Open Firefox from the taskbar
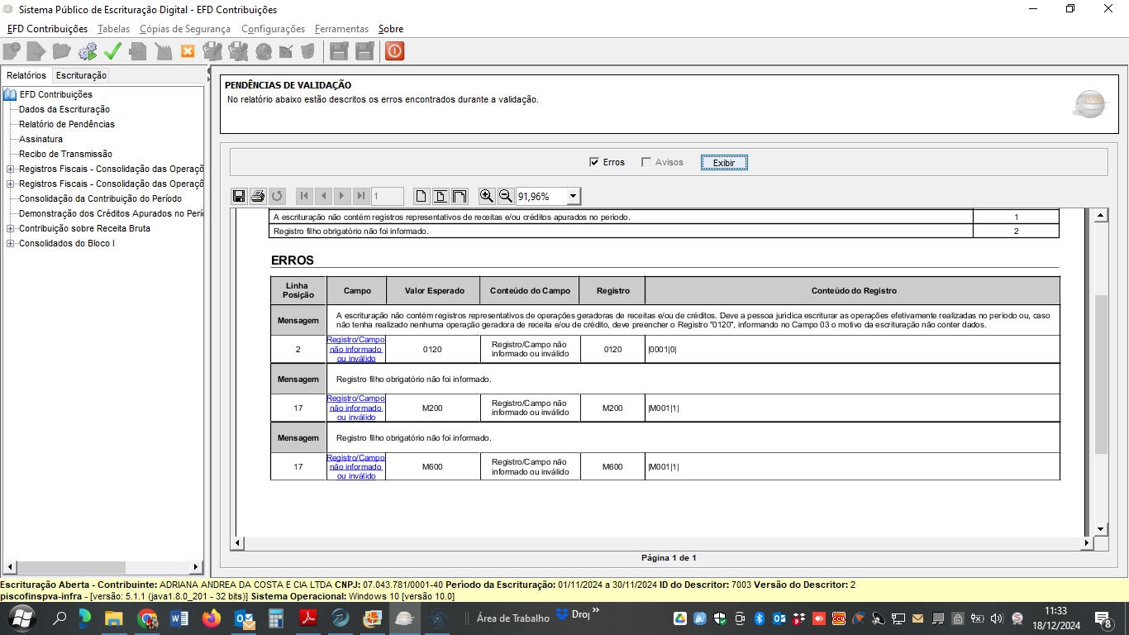Screen dimensions: 1129x635 [212, 618]
